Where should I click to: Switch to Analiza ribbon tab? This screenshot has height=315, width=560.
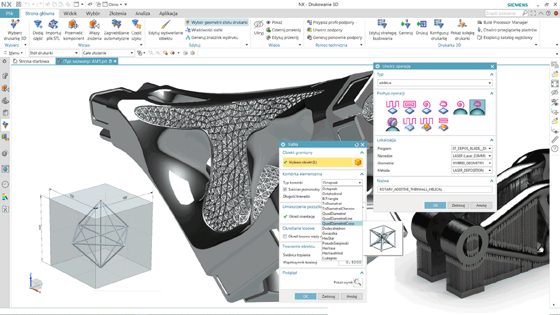[143, 13]
